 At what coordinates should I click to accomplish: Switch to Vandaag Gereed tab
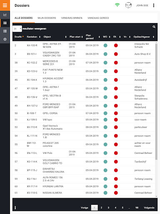coord(98,18)
